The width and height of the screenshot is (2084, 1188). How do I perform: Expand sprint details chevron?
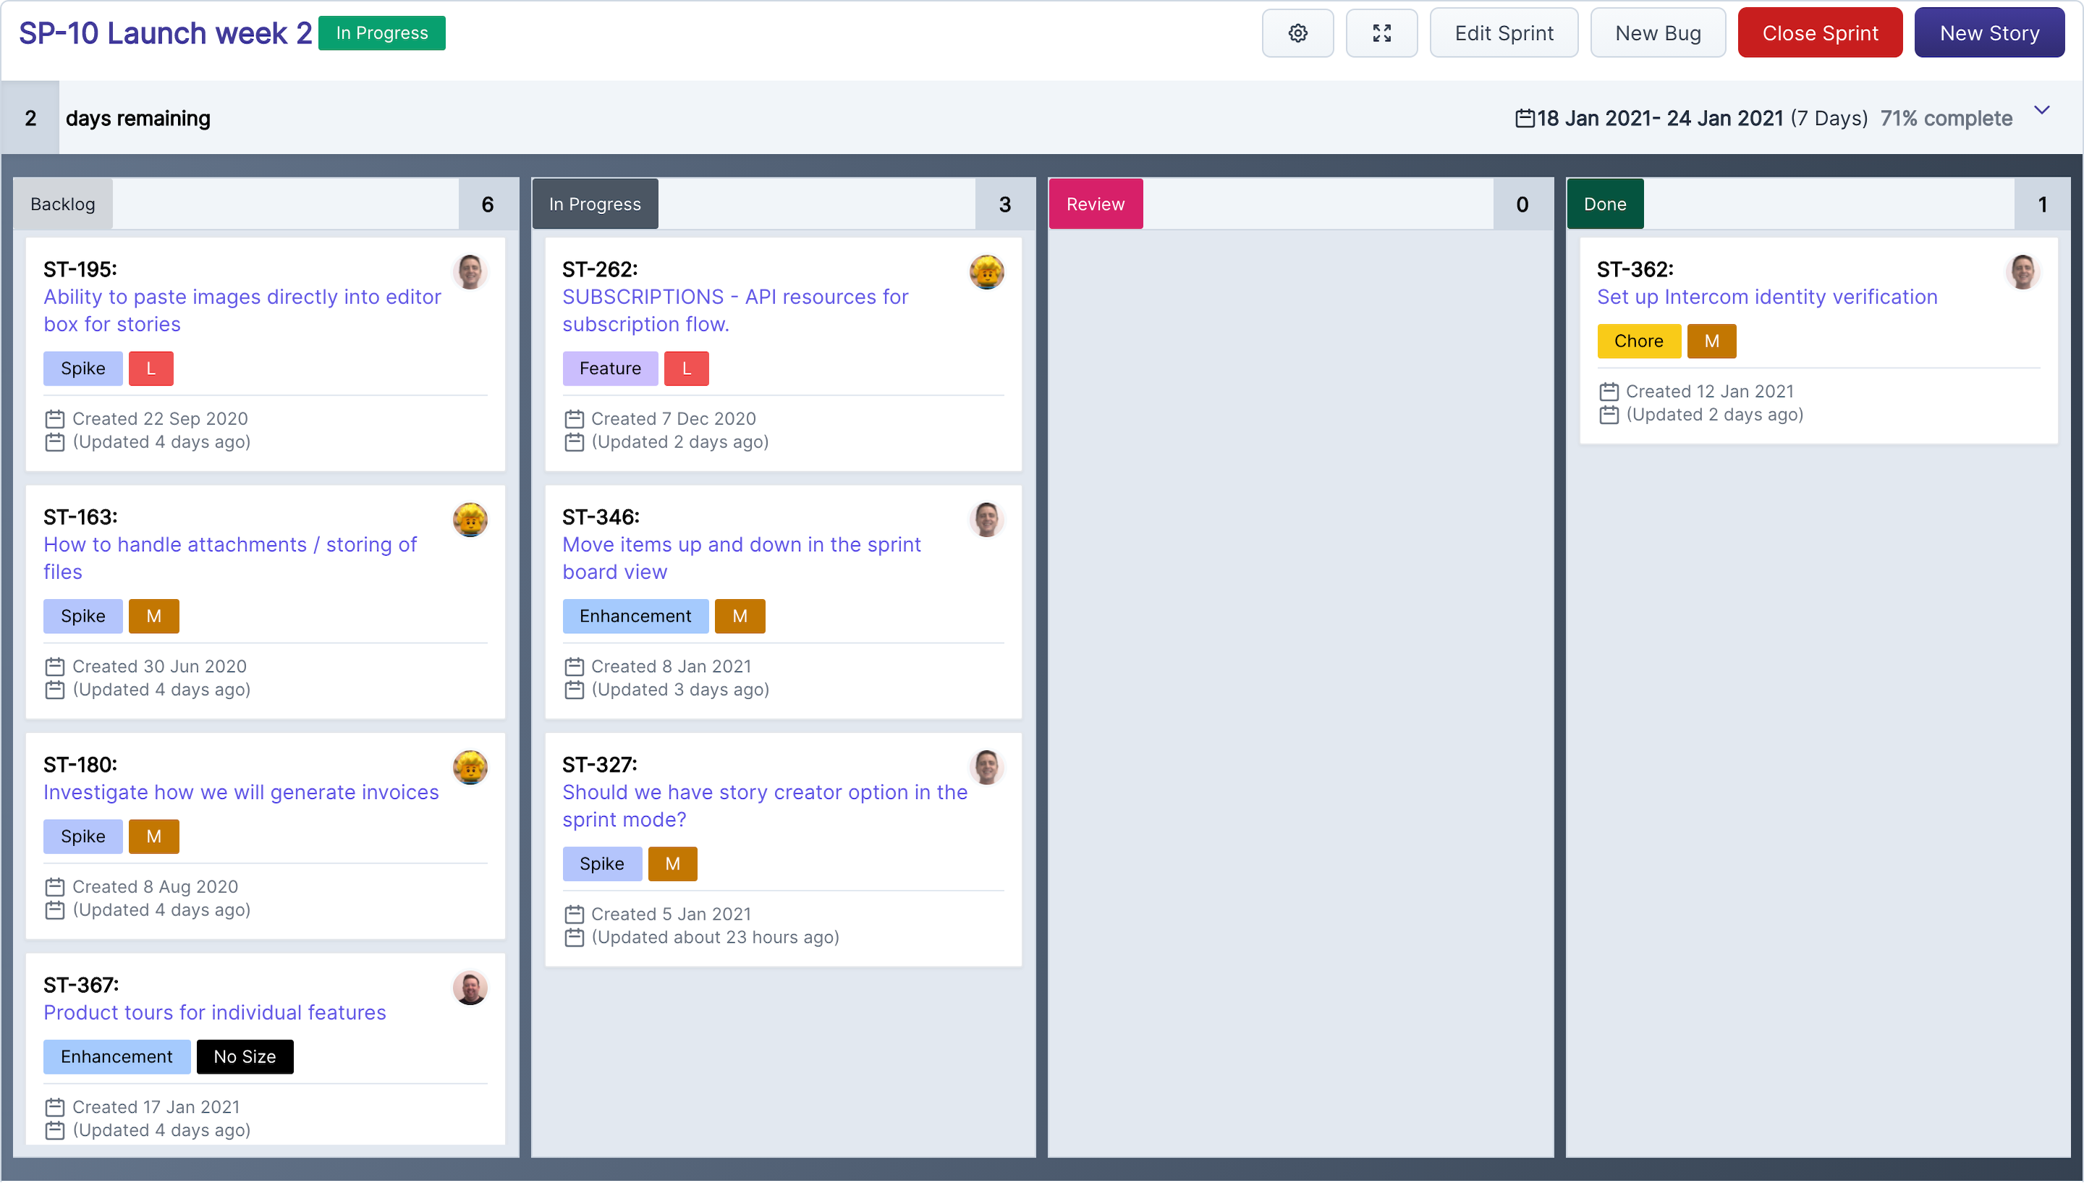2041,111
